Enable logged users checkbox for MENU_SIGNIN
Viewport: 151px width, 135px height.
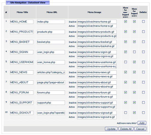click(x=134, y=52)
